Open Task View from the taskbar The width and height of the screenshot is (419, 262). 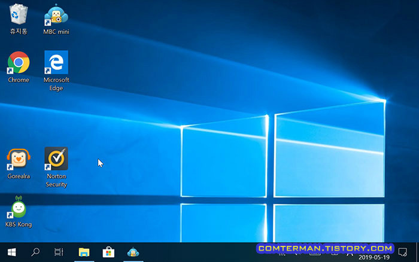[x=59, y=252]
